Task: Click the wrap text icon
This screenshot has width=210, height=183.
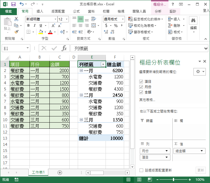Action: pos(93,19)
